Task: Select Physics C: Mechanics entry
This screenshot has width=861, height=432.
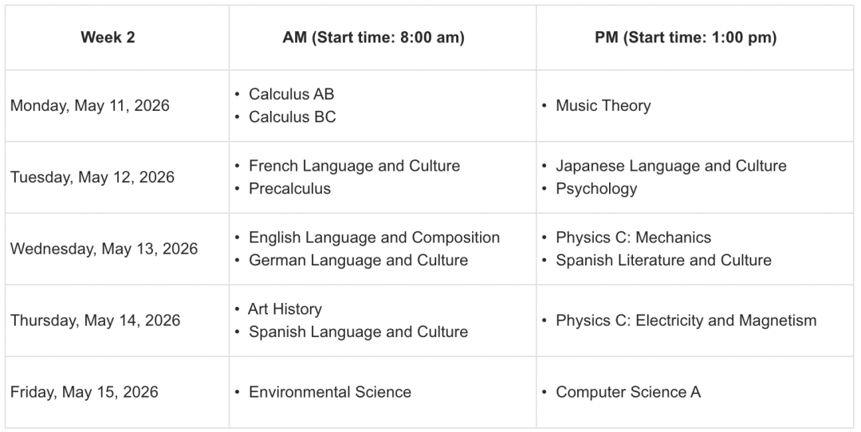Action: tap(633, 238)
